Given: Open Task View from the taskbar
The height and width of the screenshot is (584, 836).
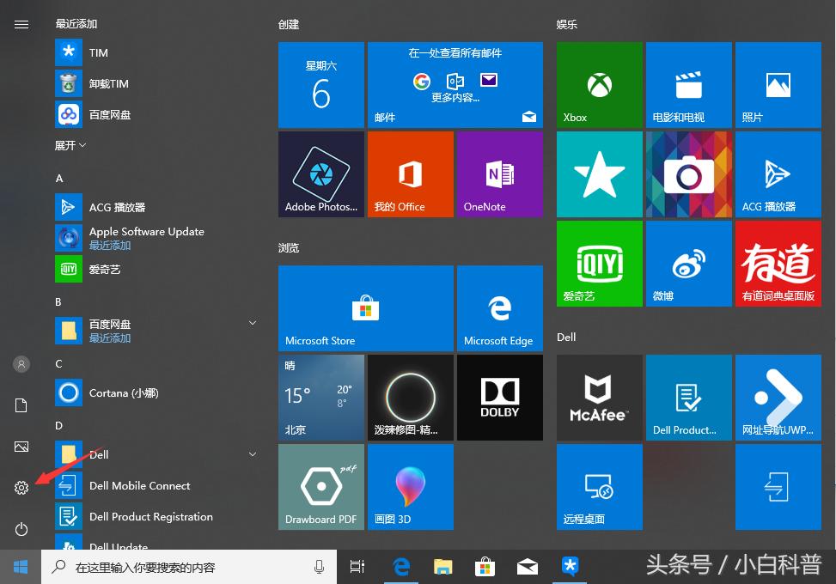Looking at the screenshot, I should point(357,567).
